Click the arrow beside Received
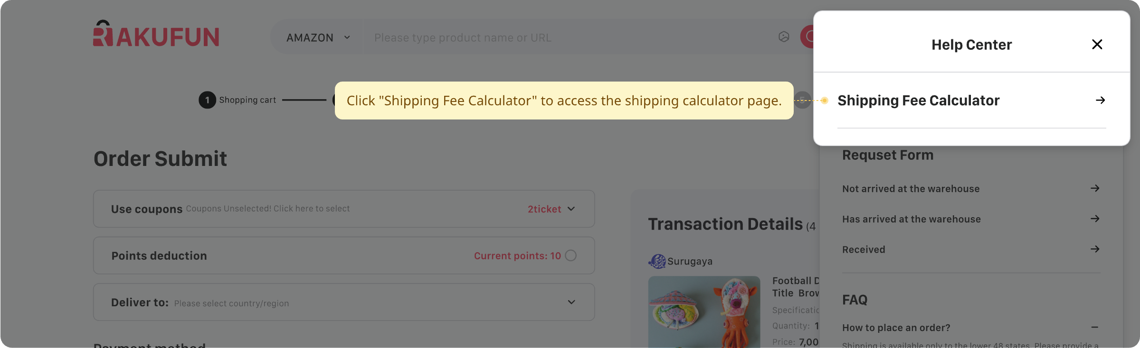Viewport: 1140px width, 348px height. point(1095,249)
